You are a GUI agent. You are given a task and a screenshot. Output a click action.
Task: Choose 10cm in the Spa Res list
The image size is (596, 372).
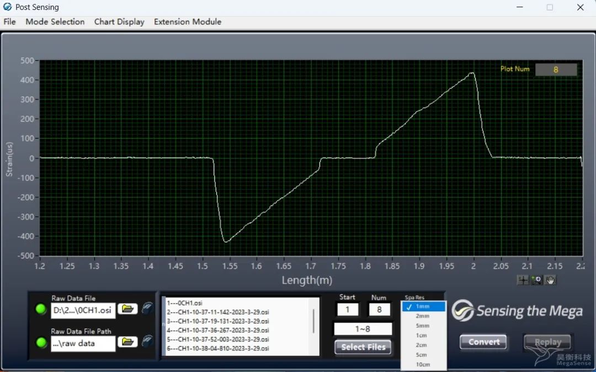(x=423, y=364)
